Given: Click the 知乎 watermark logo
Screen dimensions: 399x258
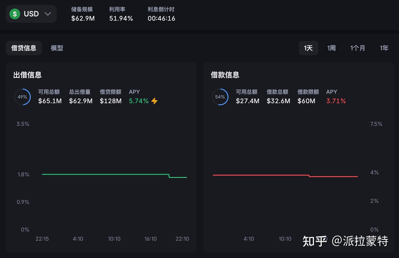Looking at the screenshot, I should 314,241.
